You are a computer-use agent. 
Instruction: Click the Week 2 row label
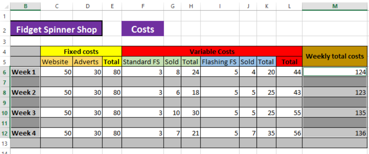click(x=25, y=92)
